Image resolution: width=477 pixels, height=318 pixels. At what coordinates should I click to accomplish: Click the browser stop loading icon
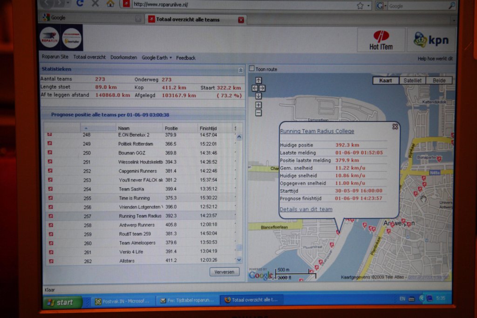[95, 3]
